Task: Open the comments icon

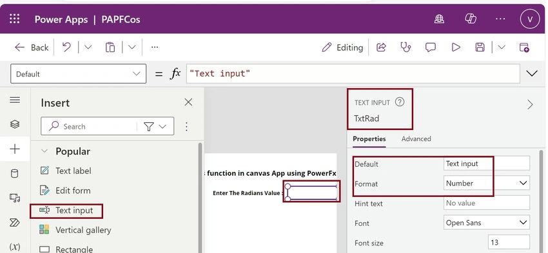Action: click(x=430, y=48)
